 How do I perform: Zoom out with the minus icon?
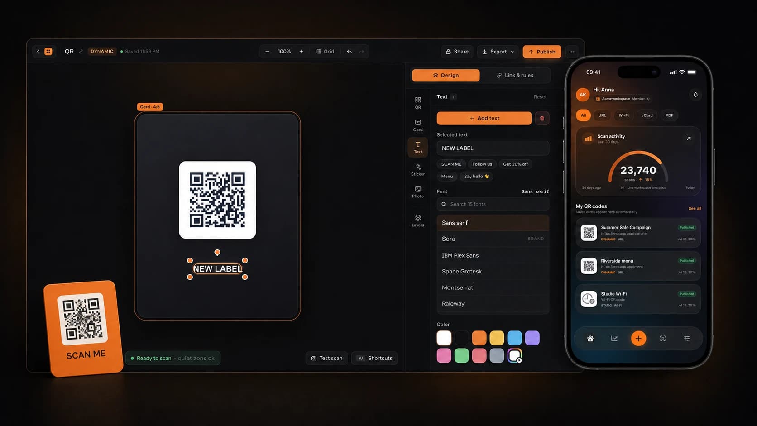point(267,52)
